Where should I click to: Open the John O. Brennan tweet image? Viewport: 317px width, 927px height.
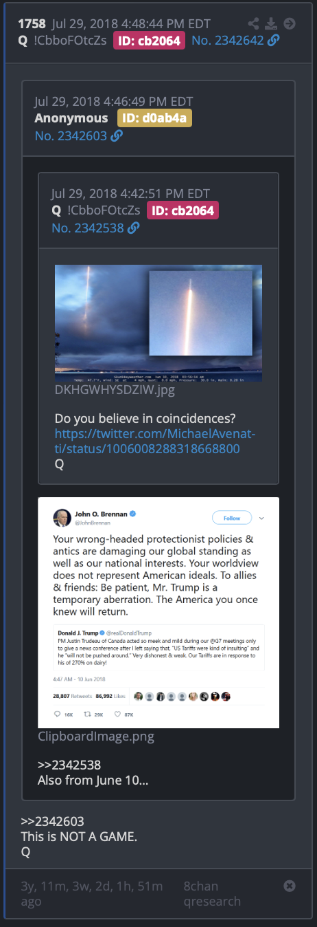click(x=158, y=612)
